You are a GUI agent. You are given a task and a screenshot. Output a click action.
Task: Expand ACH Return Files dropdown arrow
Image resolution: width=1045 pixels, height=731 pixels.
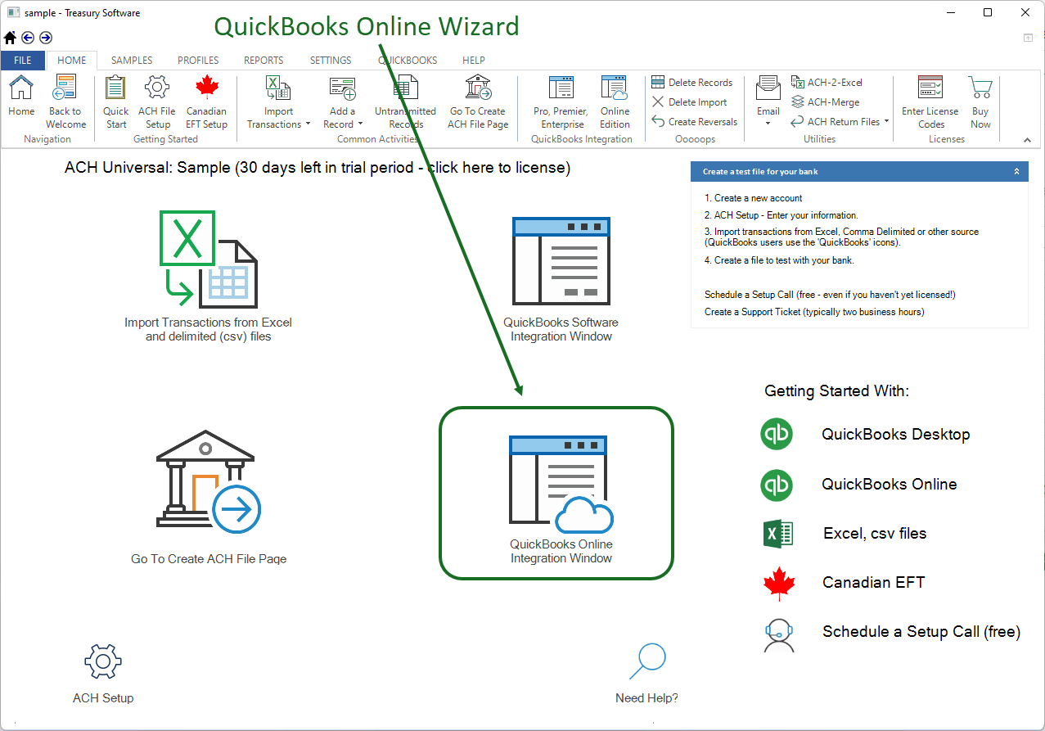887,122
